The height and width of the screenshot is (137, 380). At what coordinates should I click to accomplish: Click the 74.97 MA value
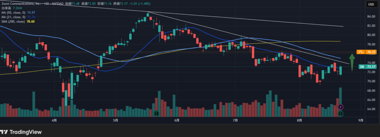coord(31,12)
